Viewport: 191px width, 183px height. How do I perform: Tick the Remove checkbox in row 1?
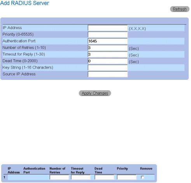pyautogui.click(x=142, y=177)
